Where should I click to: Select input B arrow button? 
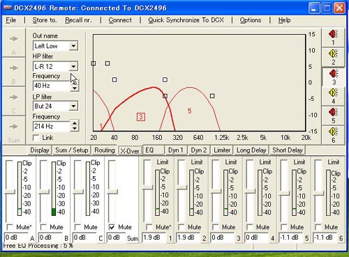(x=14, y=72)
